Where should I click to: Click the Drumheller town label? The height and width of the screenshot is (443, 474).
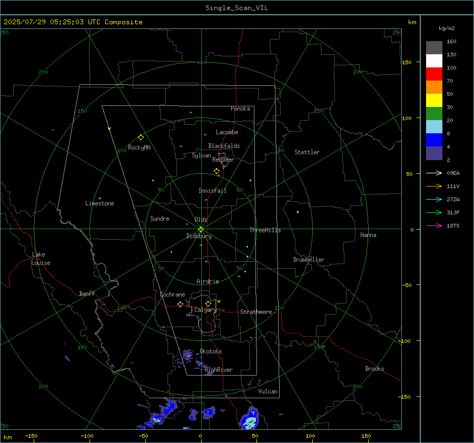click(309, 260)
